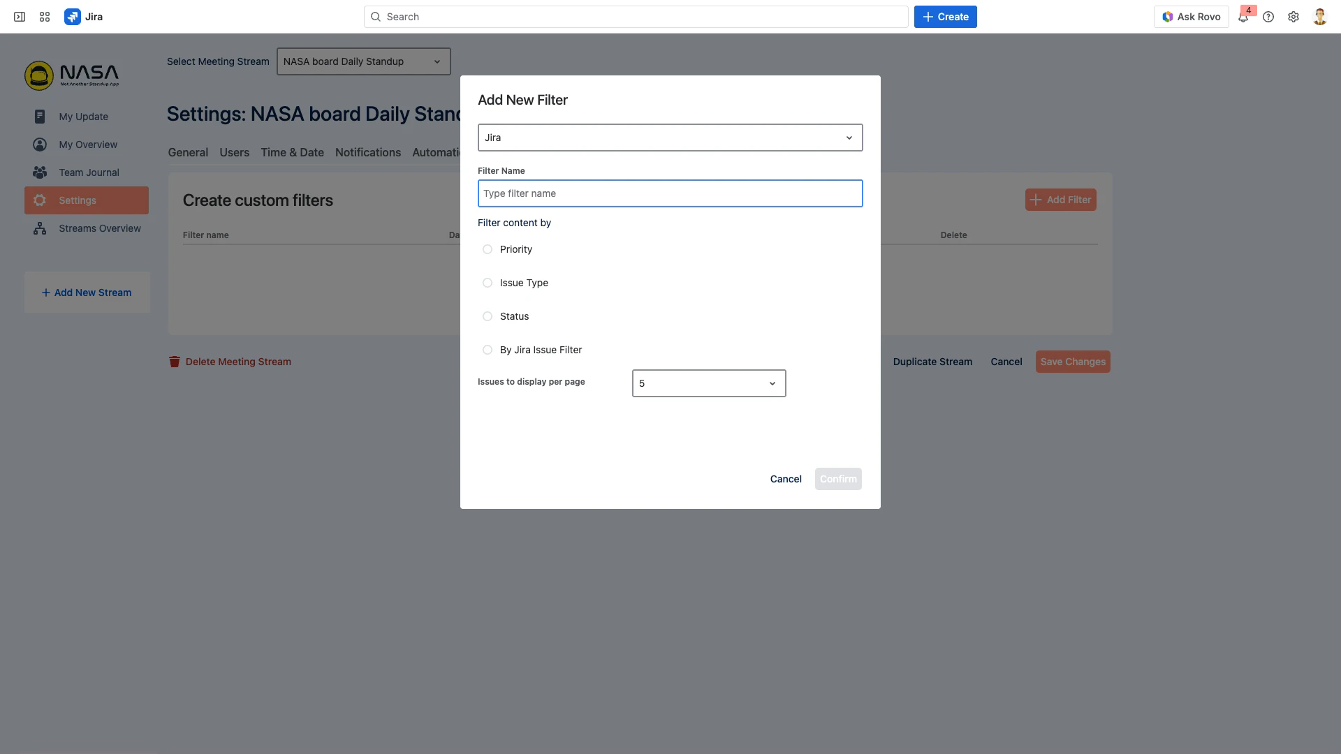Click the profile avatar icon
Viewport: 1341px width, 754px height.
point(1319,16)
